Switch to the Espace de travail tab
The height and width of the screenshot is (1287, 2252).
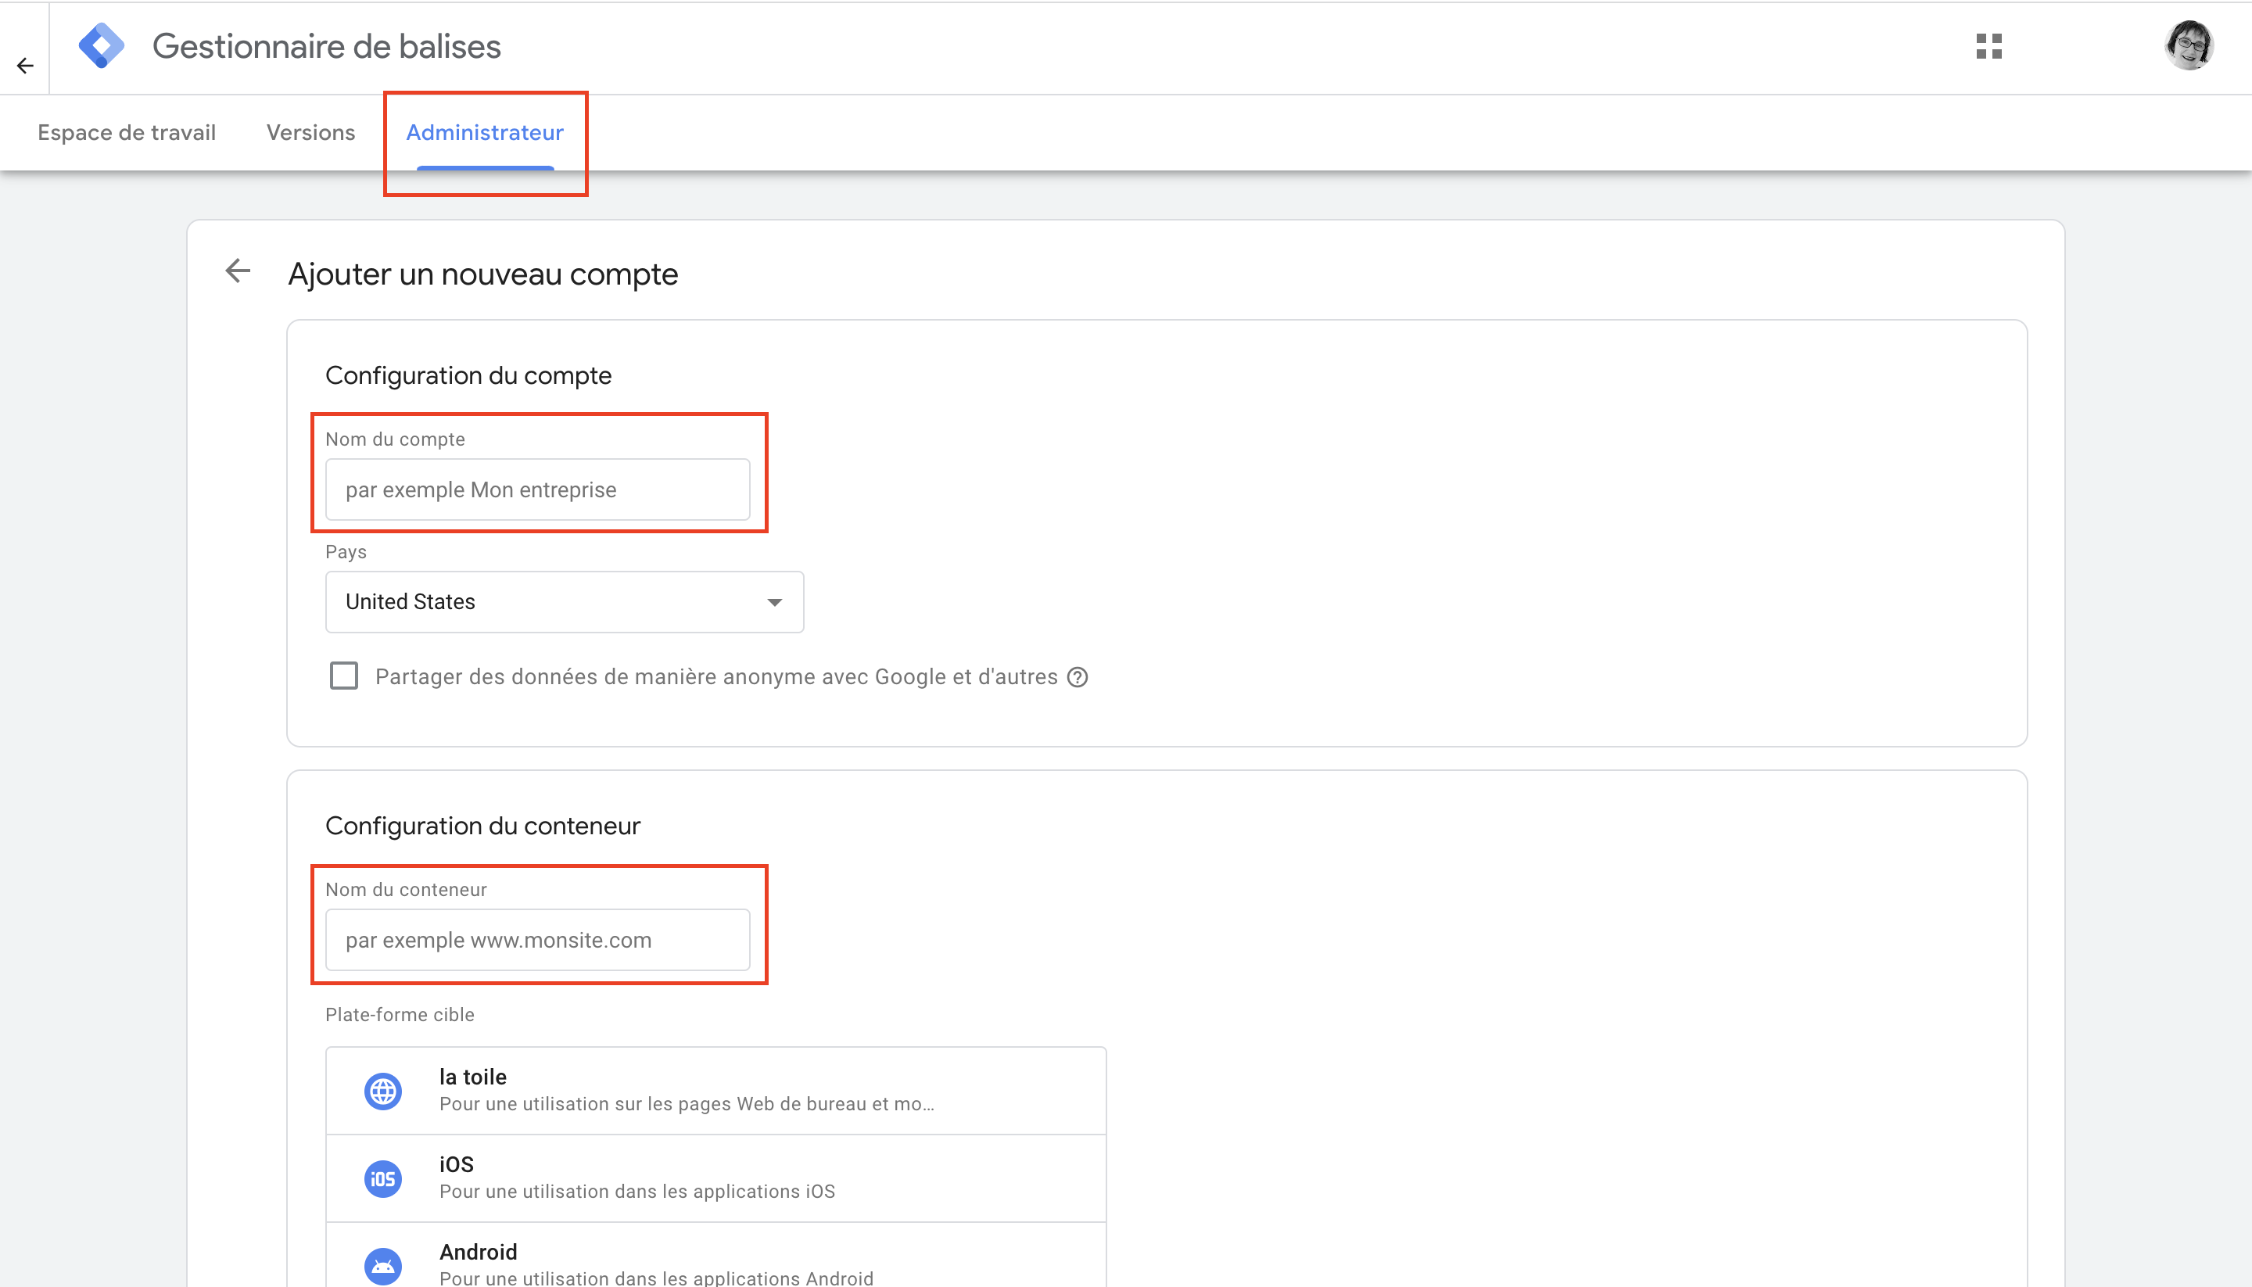[127, 133]
